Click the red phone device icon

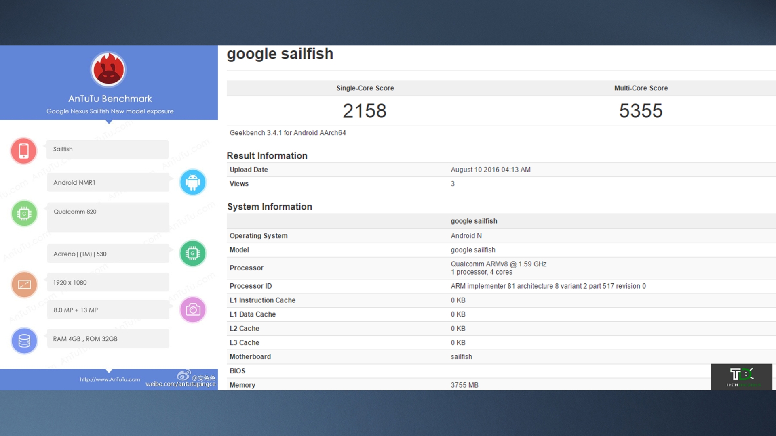24,151
